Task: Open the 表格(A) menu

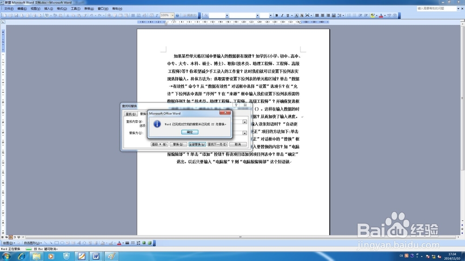Action: coord(89,8)
